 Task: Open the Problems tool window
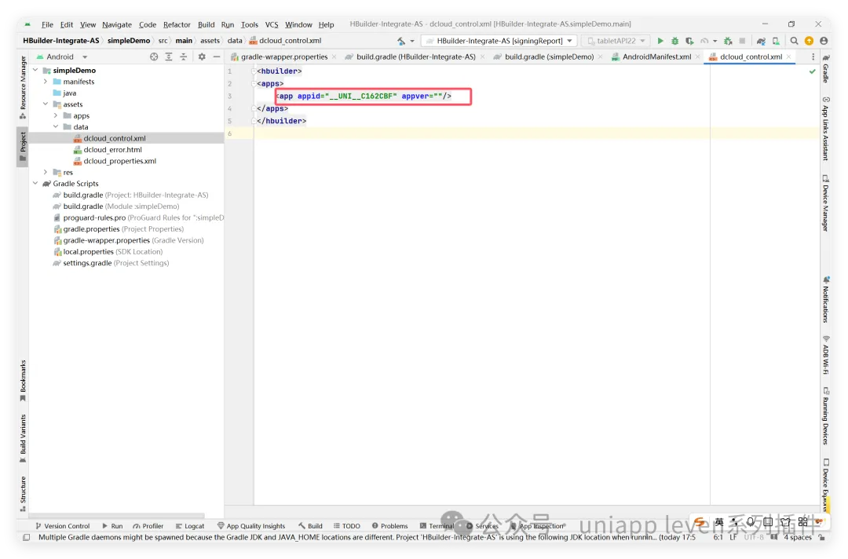click(x=390, y=526)
